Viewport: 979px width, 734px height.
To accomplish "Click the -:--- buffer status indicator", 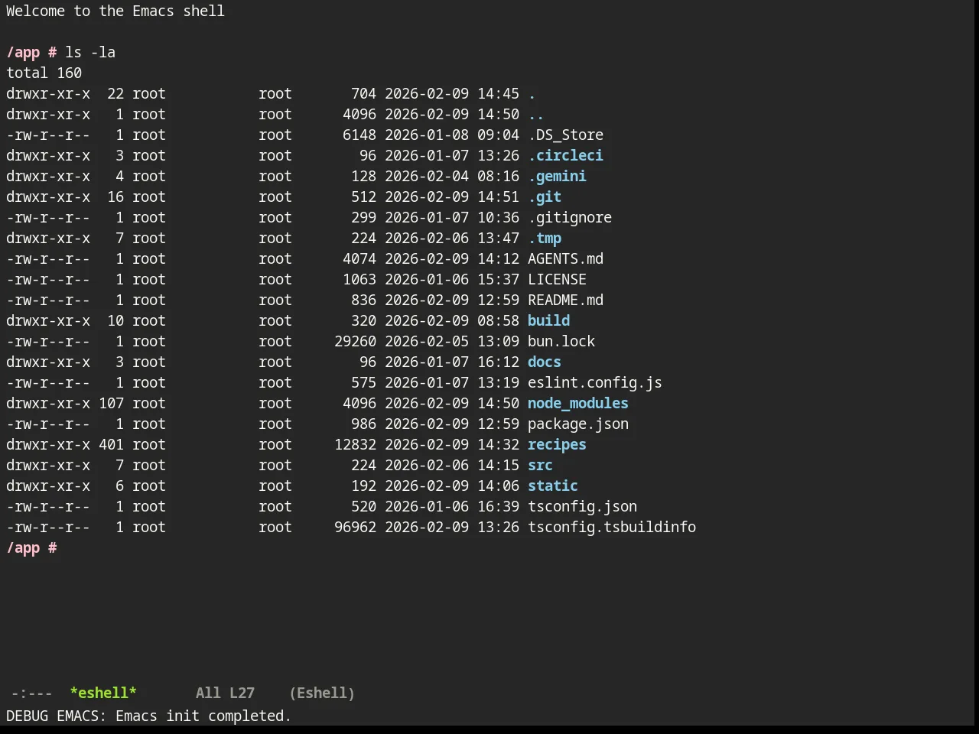I will tap(31, 693).
